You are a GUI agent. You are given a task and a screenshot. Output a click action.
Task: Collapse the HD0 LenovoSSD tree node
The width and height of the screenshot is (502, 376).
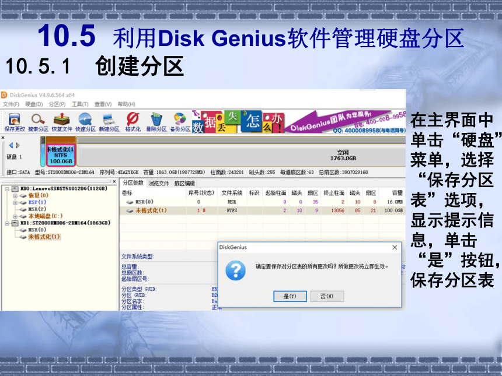(7, 189)
